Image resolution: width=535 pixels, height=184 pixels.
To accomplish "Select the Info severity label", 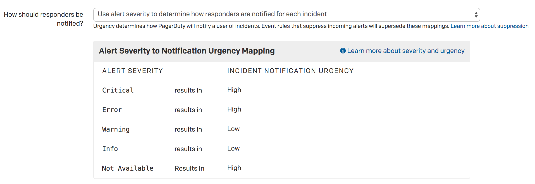I will click(110, 149).
